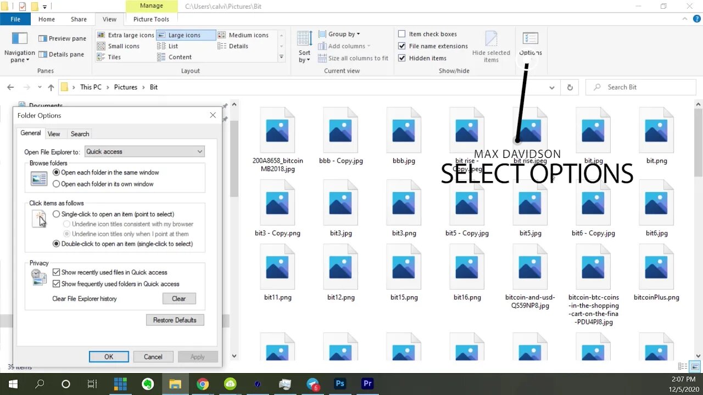Screen dimensions: 703x395
Task: Go up one folder level
Action: pyautogui.click(x=51, y=87)
